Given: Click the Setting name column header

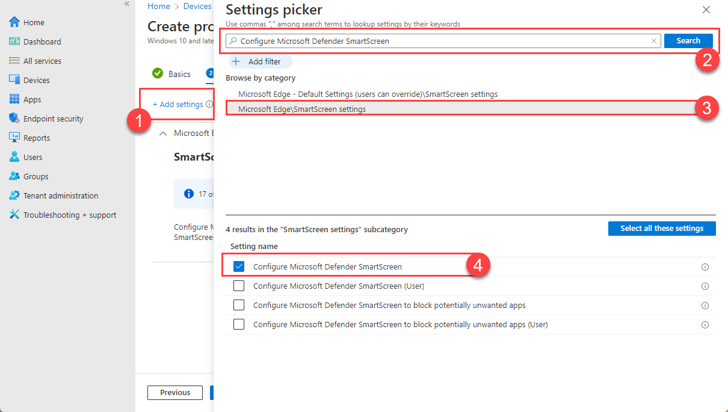Looking at the screenshot, I should click(254, 246).
